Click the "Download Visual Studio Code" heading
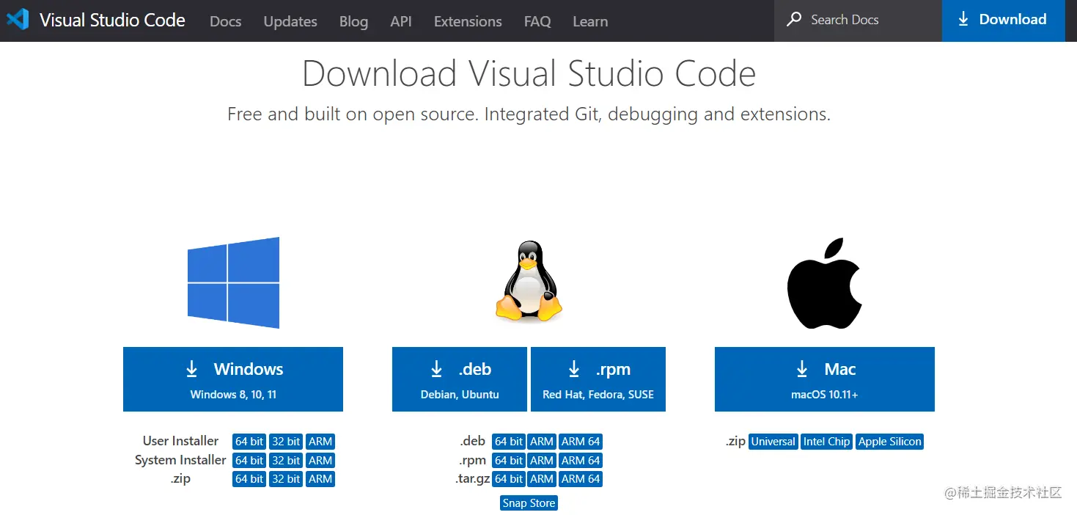Screen dimensions: 1077x515 529,73
